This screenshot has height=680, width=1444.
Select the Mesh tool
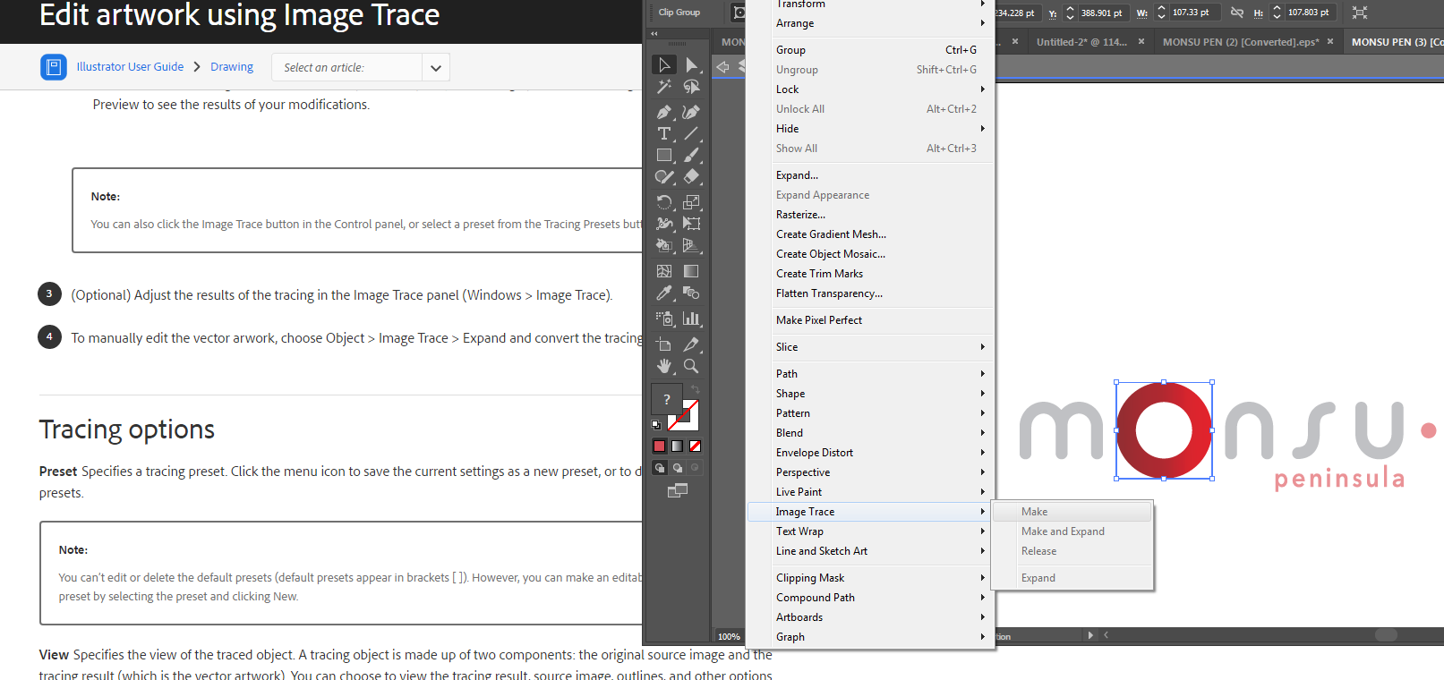coord(664,271)
